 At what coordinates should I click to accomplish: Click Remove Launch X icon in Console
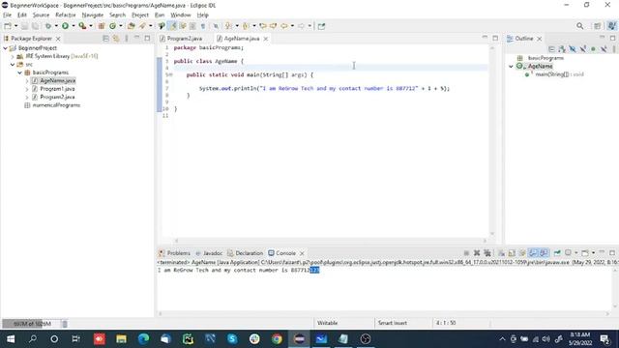pos(477,253)
